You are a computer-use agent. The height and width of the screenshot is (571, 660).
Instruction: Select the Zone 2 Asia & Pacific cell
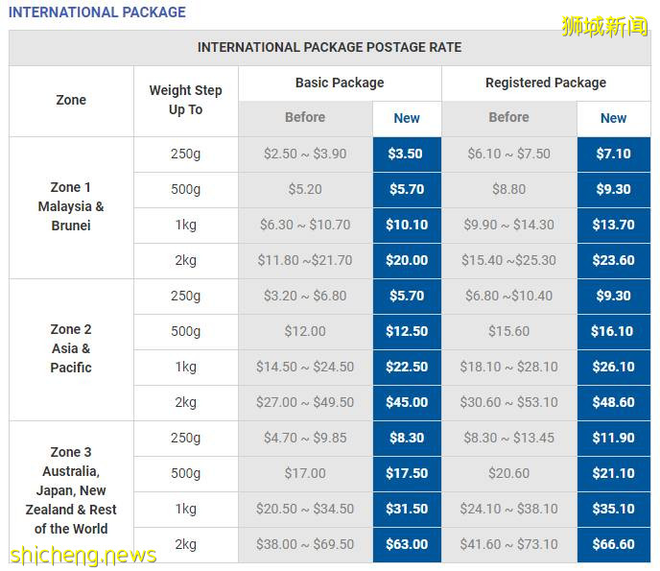pos(71,348)
